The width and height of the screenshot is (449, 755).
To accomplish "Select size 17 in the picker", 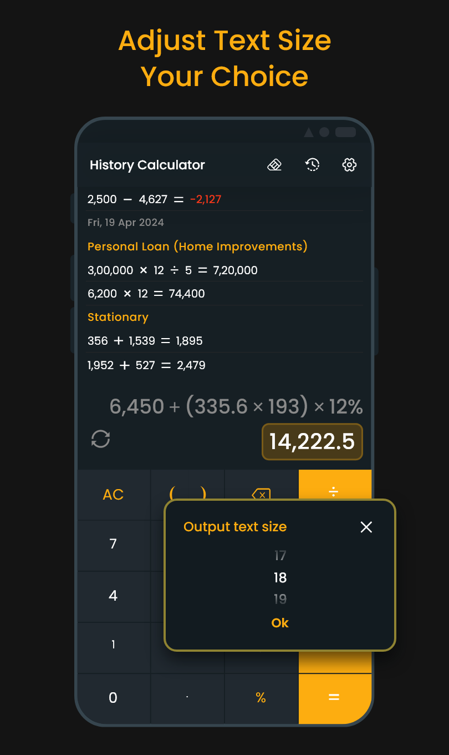I will pyautogui.click(x=280, y=555).
